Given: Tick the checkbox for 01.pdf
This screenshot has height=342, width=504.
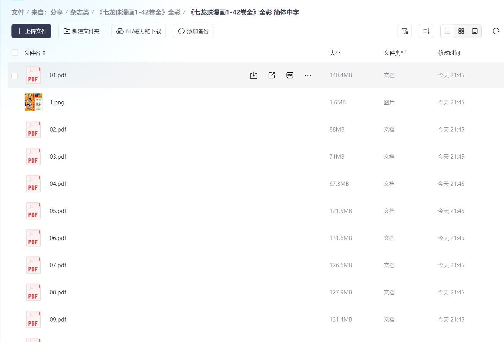Looking at the screenshot, I should (x=15, y=76).
